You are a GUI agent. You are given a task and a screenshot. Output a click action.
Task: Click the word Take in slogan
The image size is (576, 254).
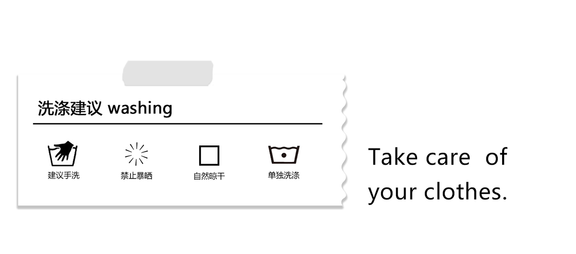(x=393, y=157)
